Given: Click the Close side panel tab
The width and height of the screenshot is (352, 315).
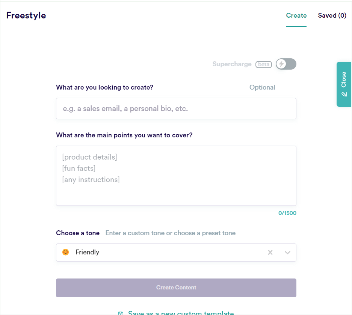Looking at the screenshot, I should (x=344, y=80).
